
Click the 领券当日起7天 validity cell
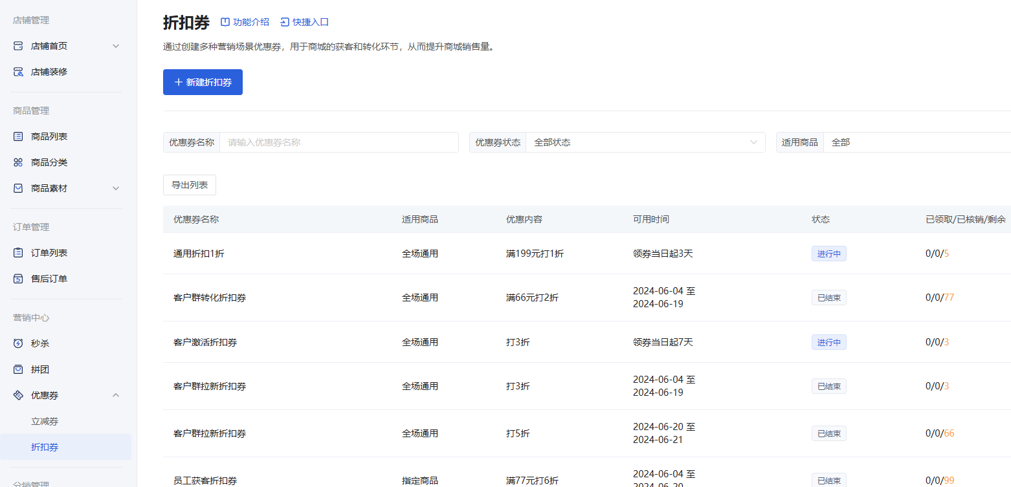tap(663, 342)
